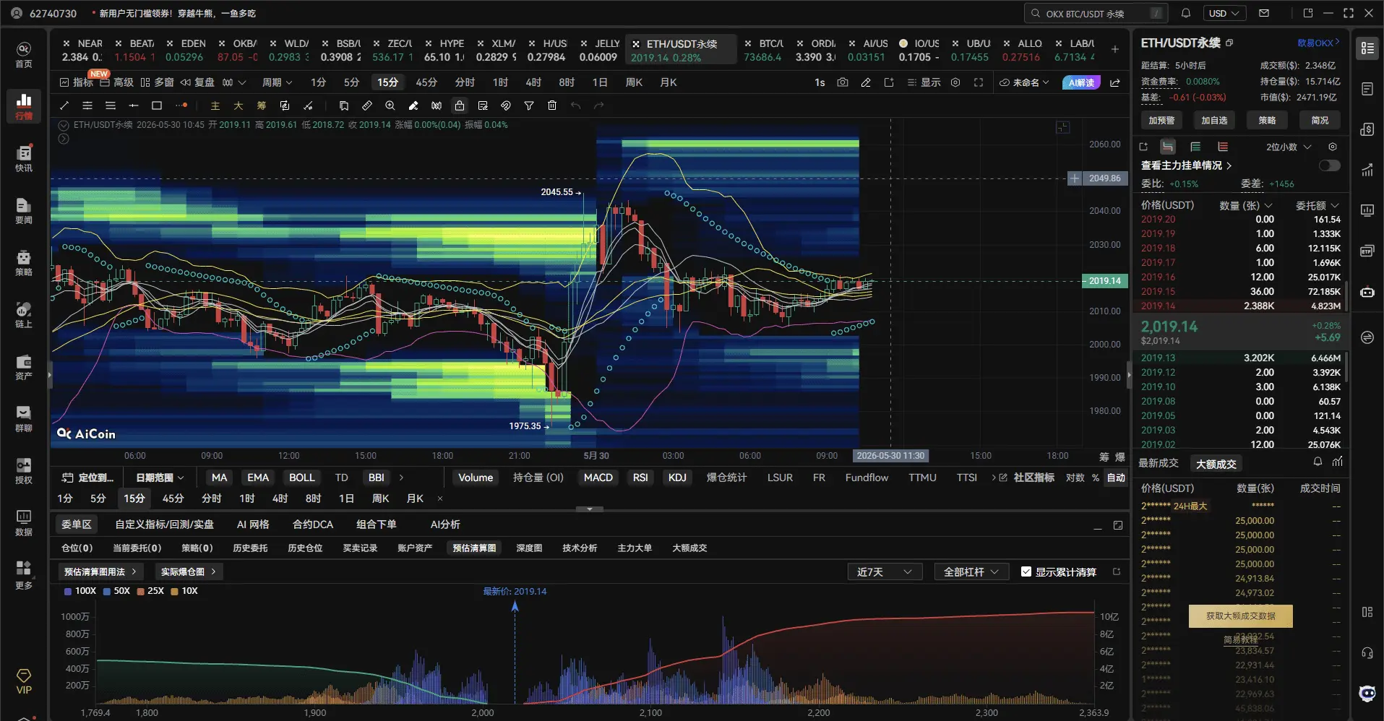
Task: Click the 10X leverage legend swatch
Action: 174,591
